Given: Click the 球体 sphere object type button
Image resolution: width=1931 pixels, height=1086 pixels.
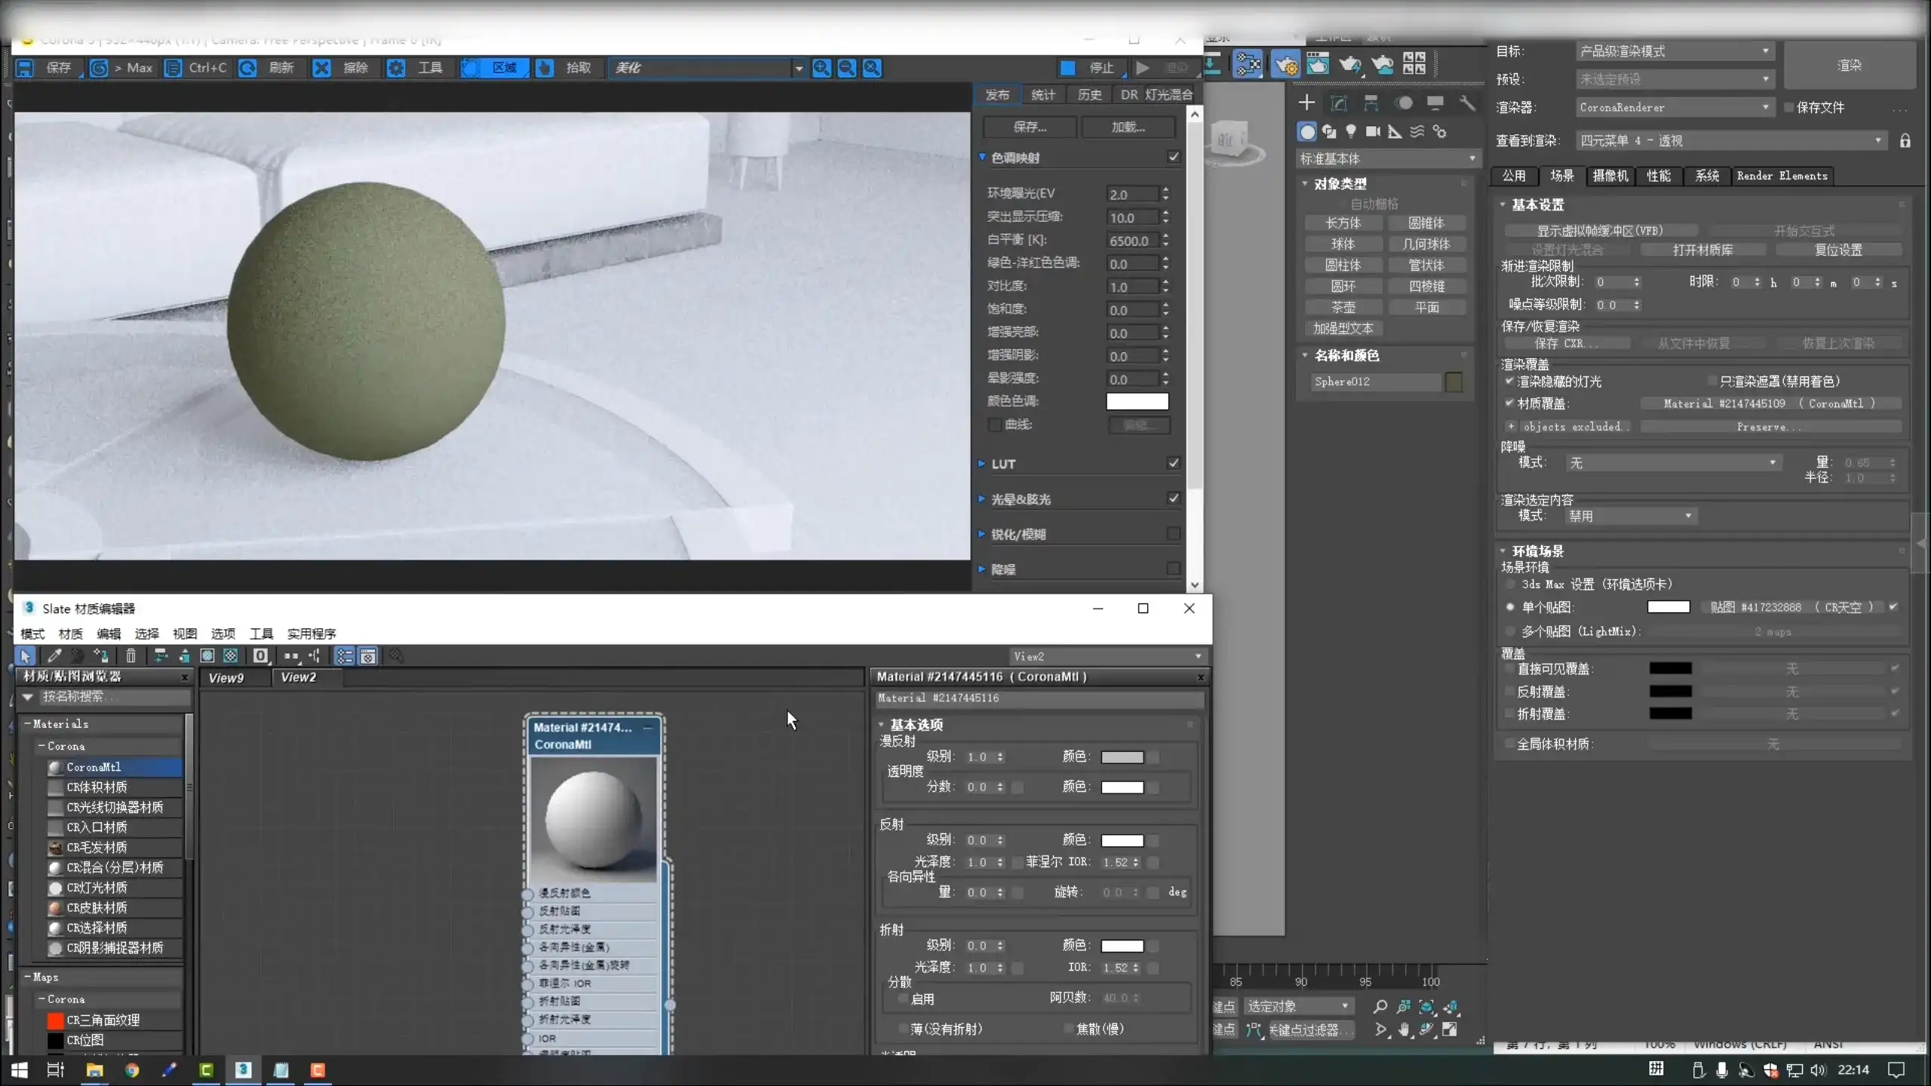Looking at the screenshot, I should click(1343, 244).
